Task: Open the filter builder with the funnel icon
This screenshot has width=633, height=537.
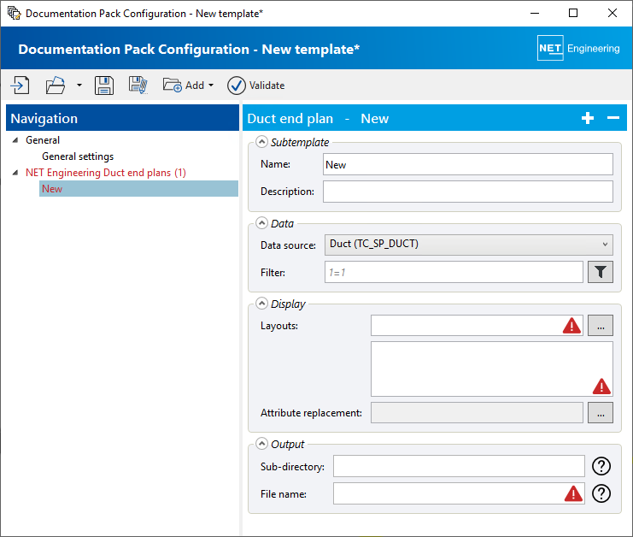Action: 601,272
